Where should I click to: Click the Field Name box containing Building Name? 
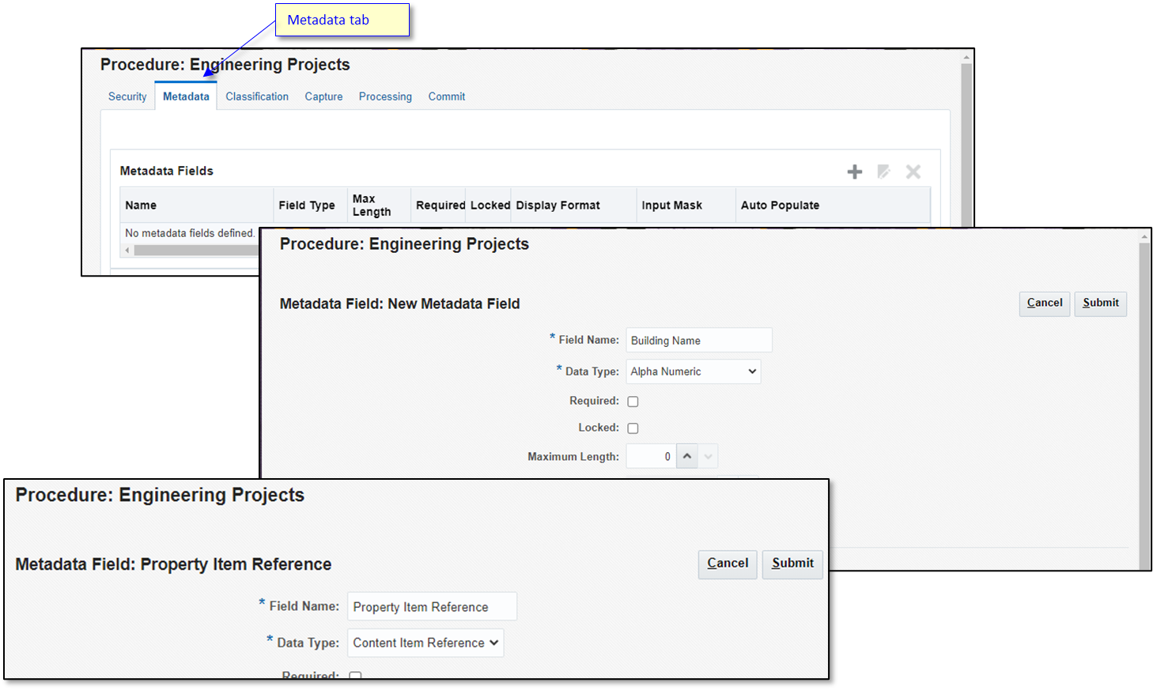698,340
